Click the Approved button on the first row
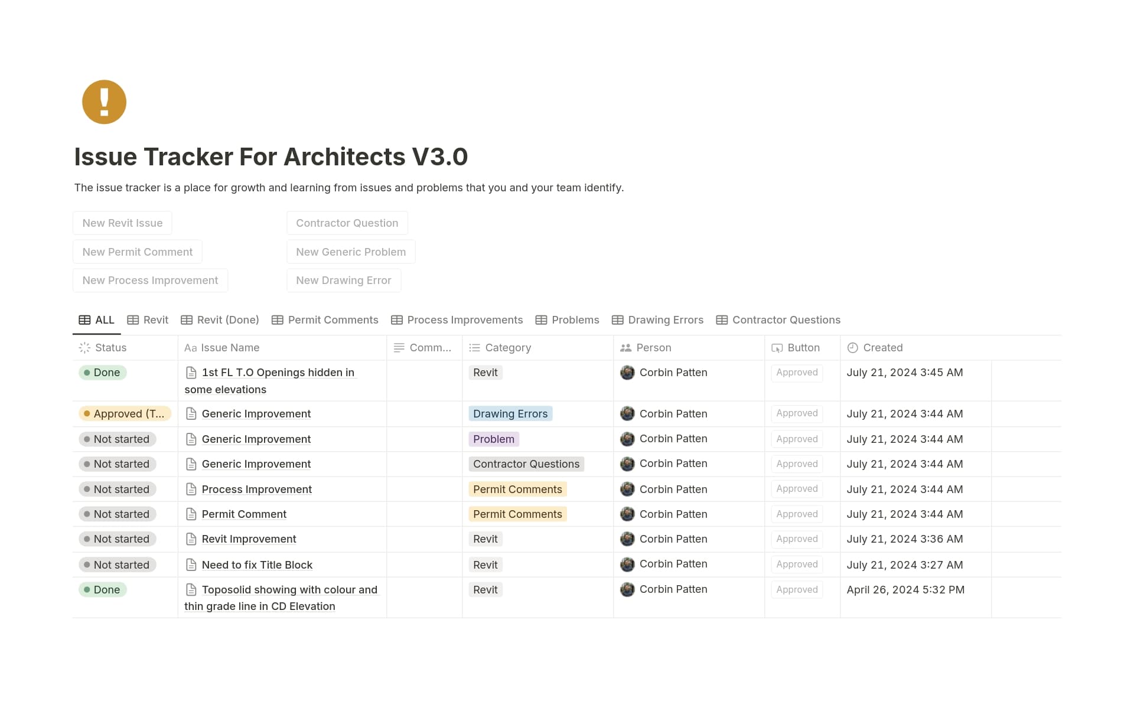The image size is (1134, 708). pos(796,373)
